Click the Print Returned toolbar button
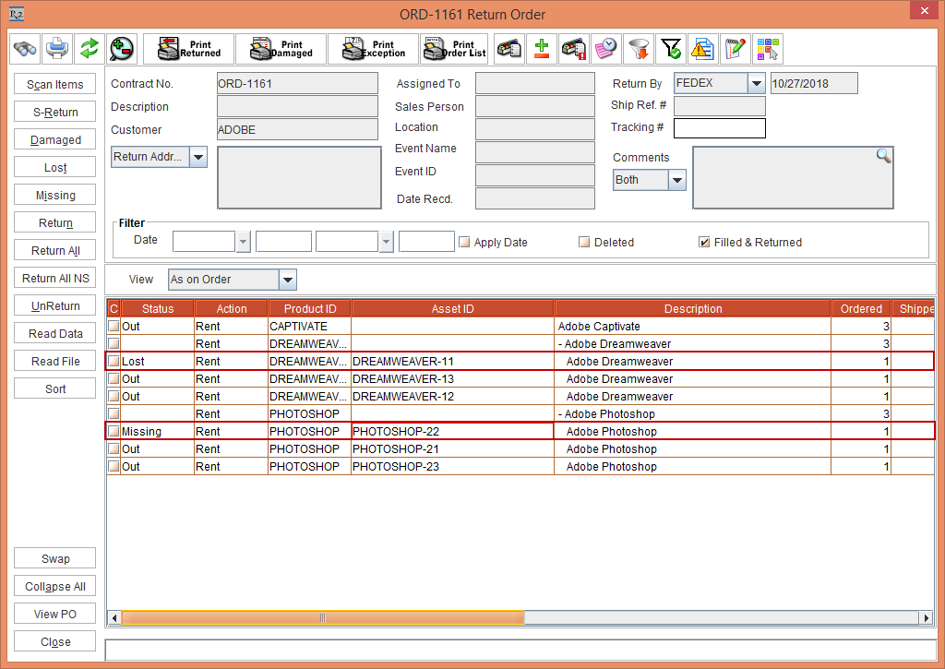945x669 pixels. [x=189, y=49]
